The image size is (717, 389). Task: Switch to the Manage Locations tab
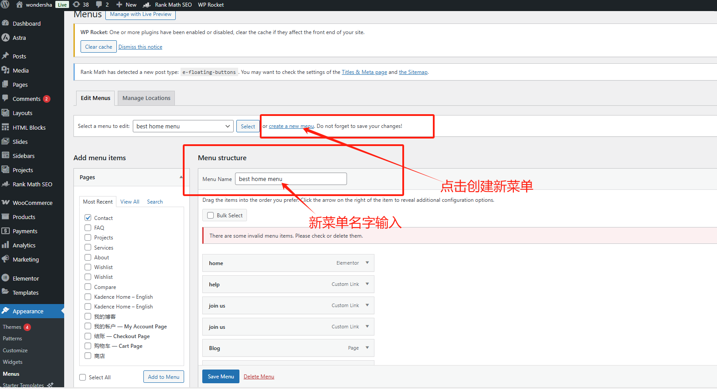146,98
